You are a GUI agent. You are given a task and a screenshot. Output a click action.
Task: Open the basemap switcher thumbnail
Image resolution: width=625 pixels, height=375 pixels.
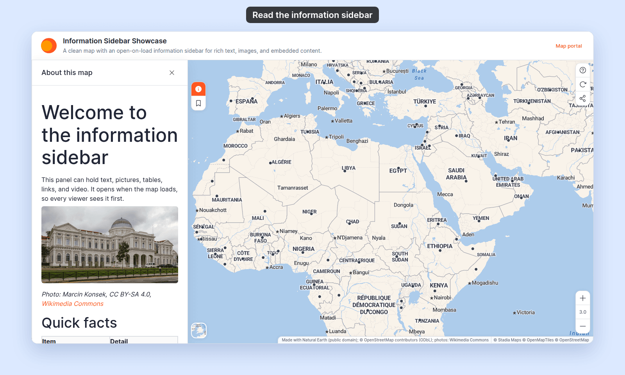click(x=199, y=330)
